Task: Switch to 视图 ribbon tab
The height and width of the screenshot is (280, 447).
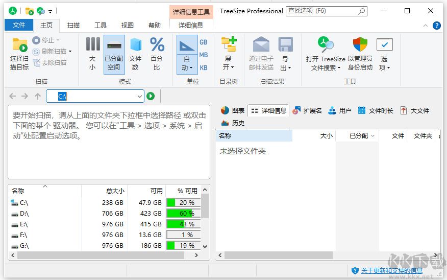Action: click(128, 26)
